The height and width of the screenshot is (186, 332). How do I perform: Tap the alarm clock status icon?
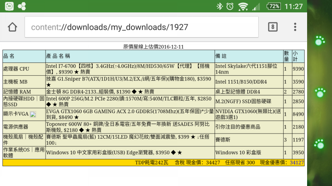point(230,6)
